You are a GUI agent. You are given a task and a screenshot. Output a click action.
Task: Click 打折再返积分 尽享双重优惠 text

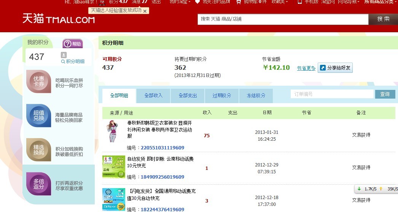69,186
